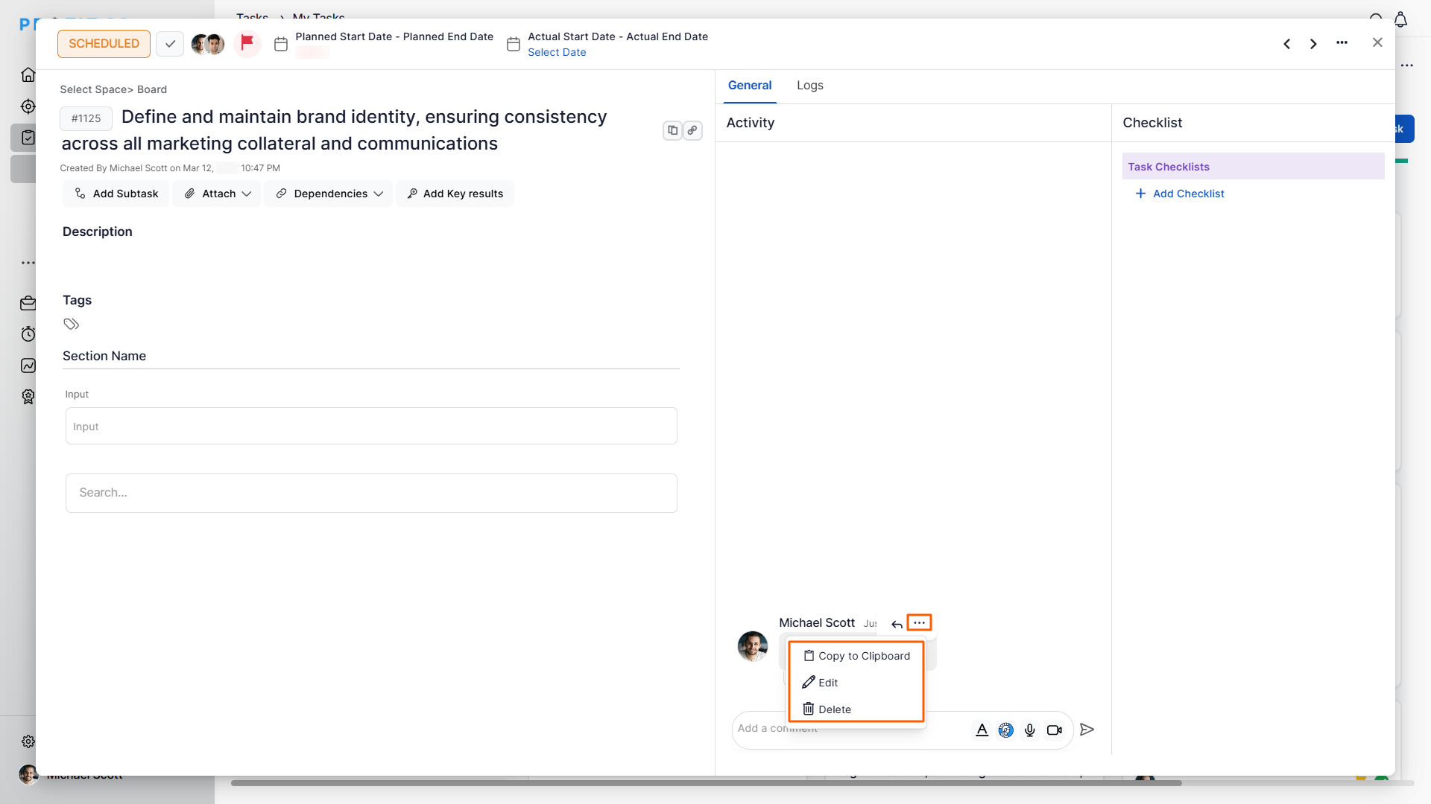
Task: Click the text formatting icon in comment box
Action: tap(982, 730)
